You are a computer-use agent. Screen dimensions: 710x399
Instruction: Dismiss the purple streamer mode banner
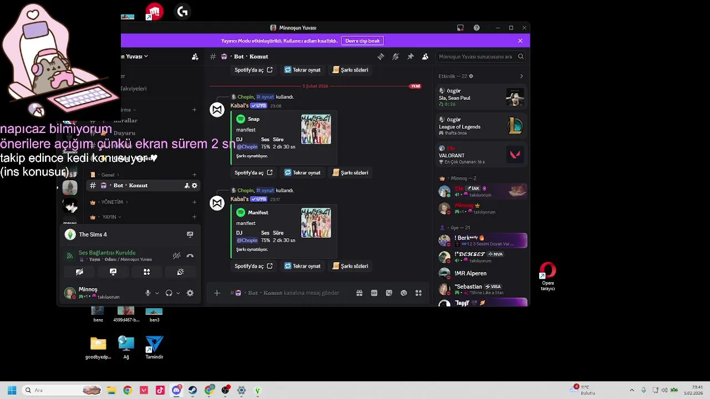coord(520,41)
